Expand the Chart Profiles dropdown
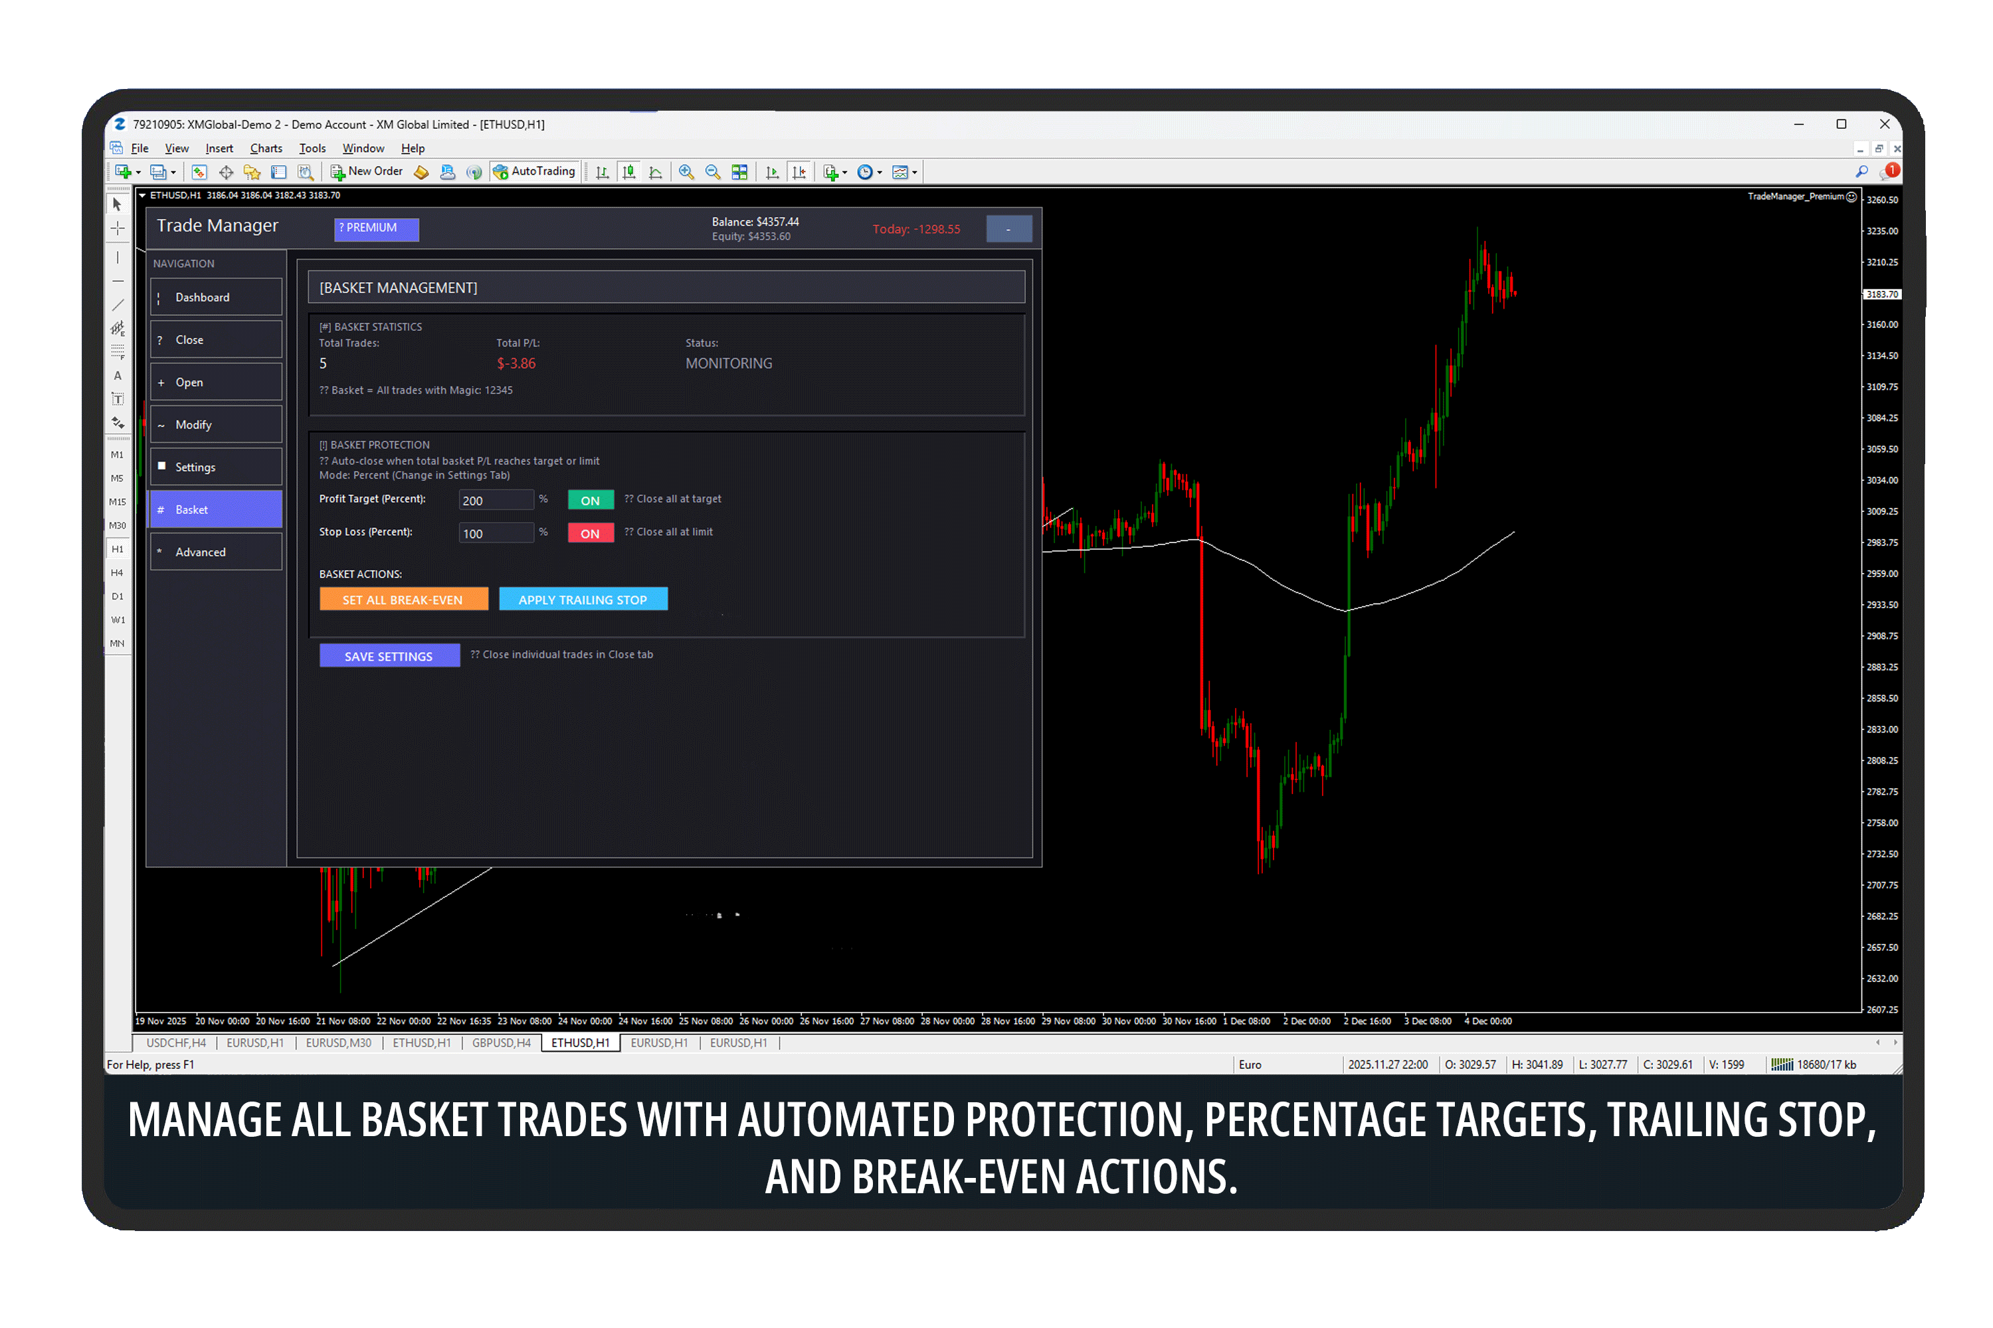The width and height of the screenshot is (1993, 1328). pos(173,172)
